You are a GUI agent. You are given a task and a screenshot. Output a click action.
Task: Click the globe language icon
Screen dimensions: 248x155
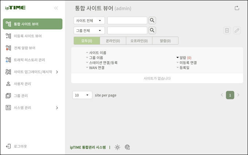click(127, 147)
